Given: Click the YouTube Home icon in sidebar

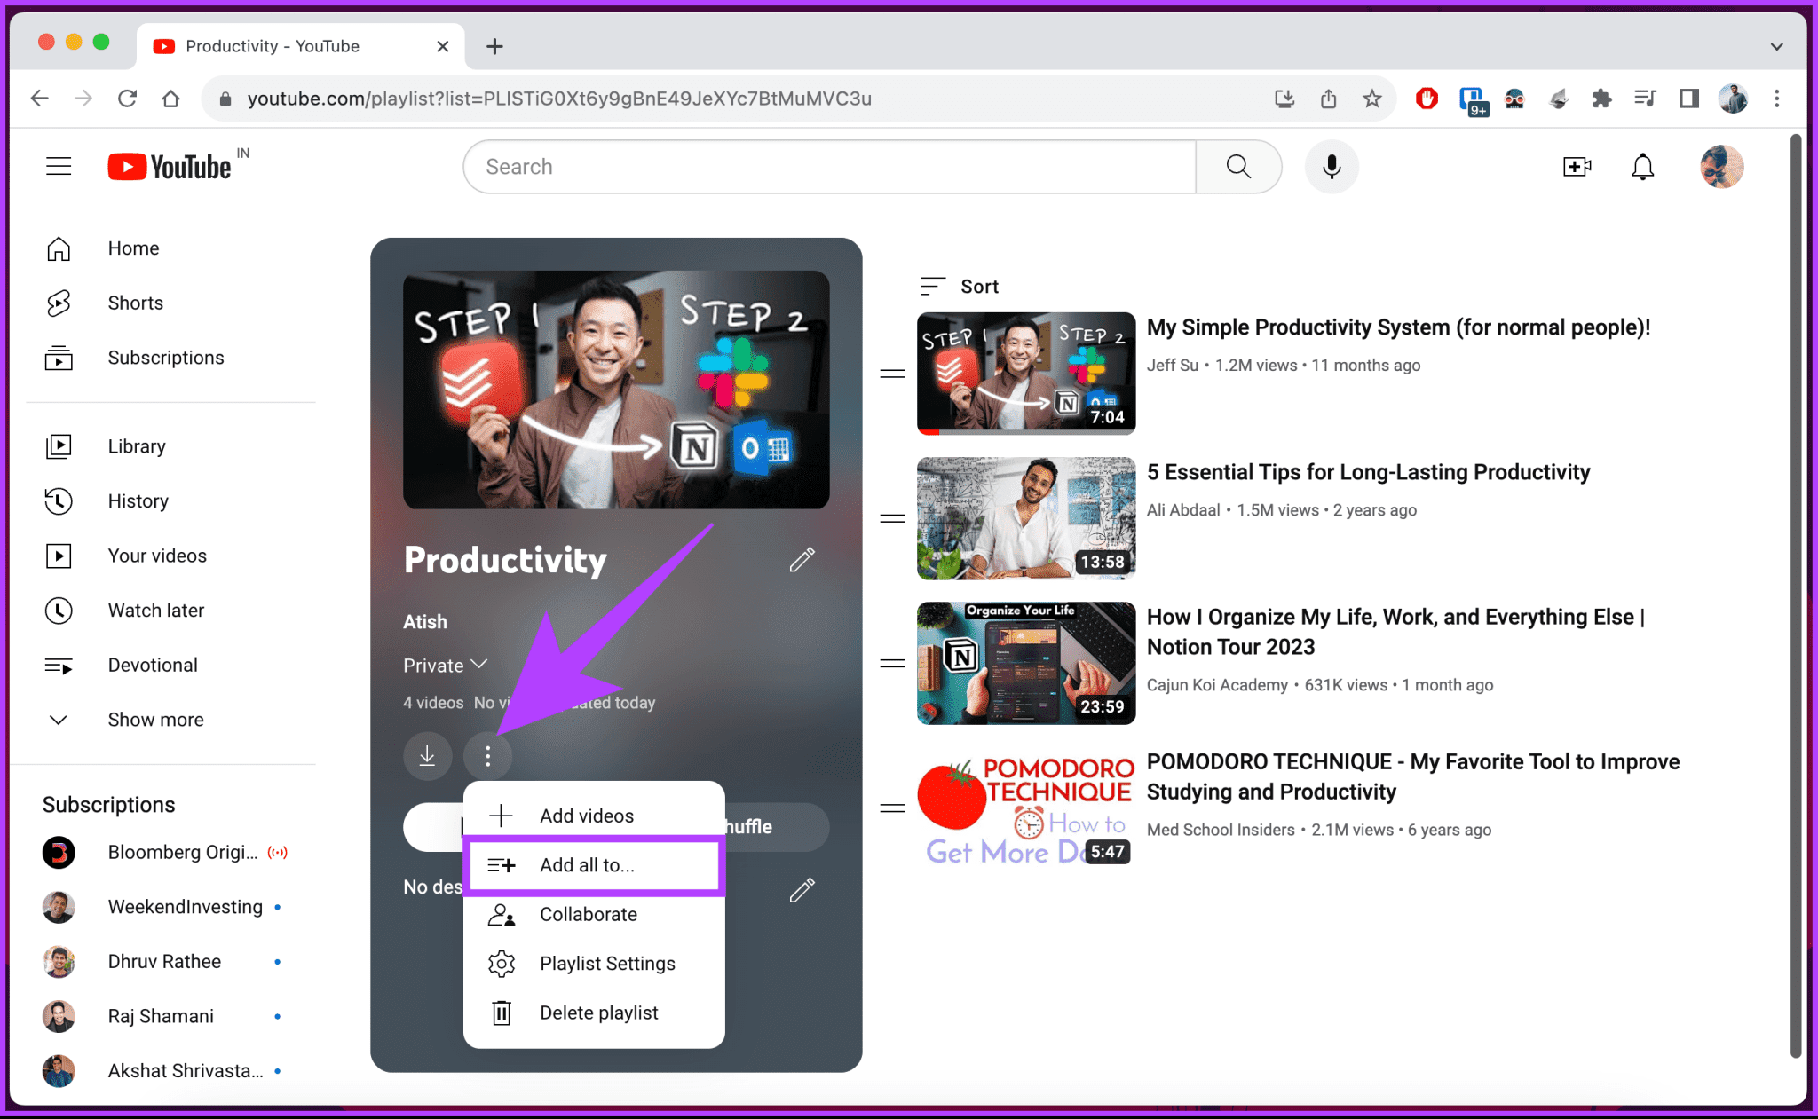Looking at the screenshot, I should coord(59,248).
